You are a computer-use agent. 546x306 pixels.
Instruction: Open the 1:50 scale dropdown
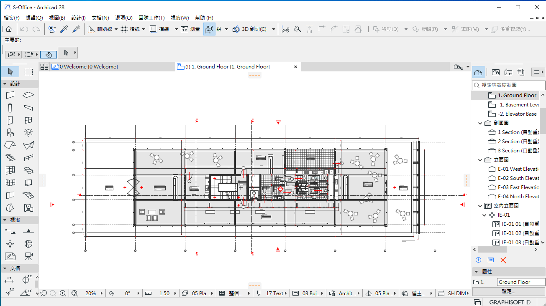pos(175,293)
